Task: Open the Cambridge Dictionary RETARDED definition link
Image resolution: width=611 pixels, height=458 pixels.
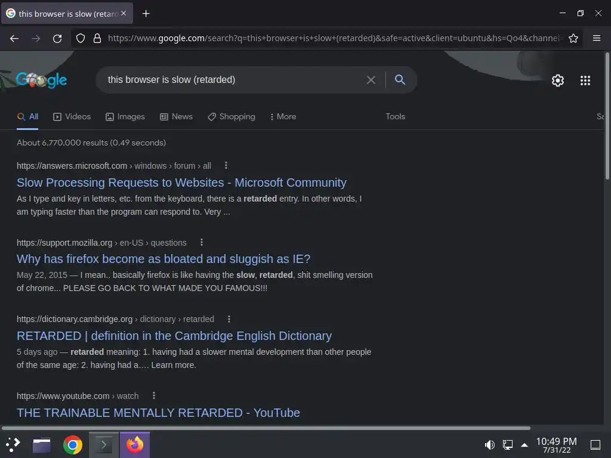Action: 174,336
